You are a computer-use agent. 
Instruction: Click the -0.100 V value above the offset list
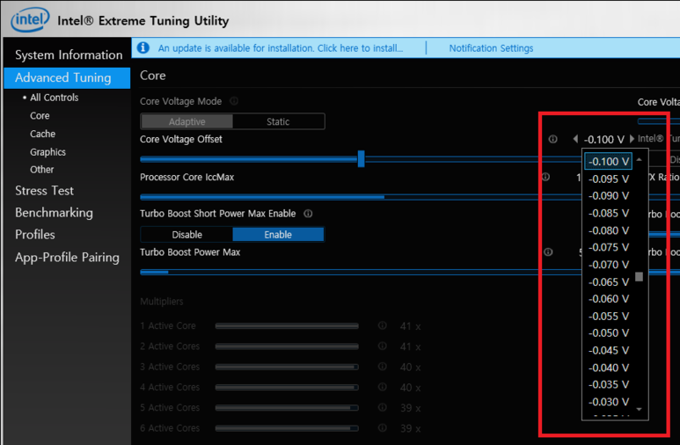pyautogui.click(x=603, y=139)
